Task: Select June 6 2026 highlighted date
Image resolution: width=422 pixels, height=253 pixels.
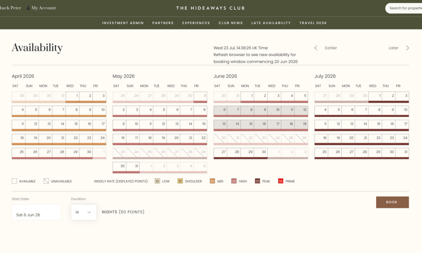Action: click(221, 110)
